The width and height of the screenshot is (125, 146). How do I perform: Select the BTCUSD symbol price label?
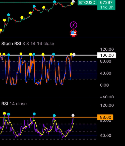87,3
